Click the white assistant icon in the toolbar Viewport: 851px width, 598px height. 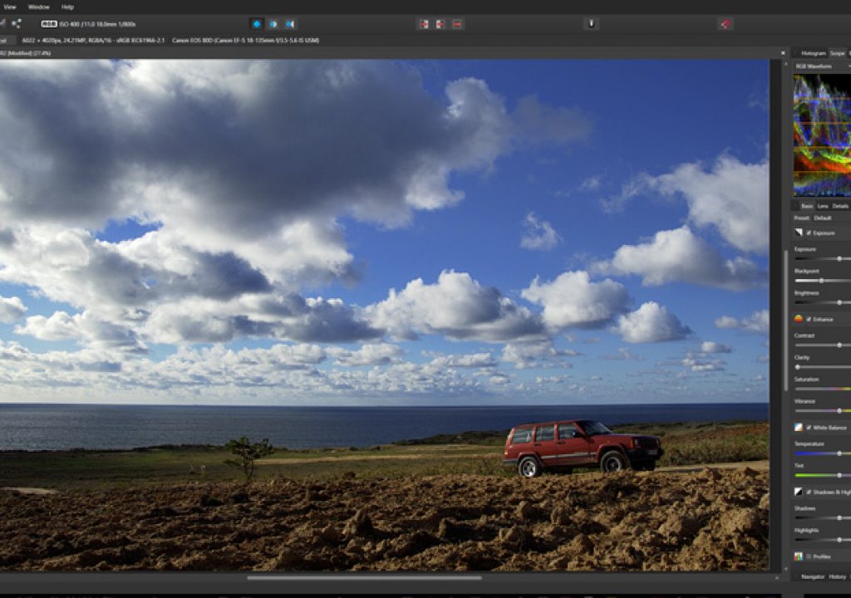591,24
